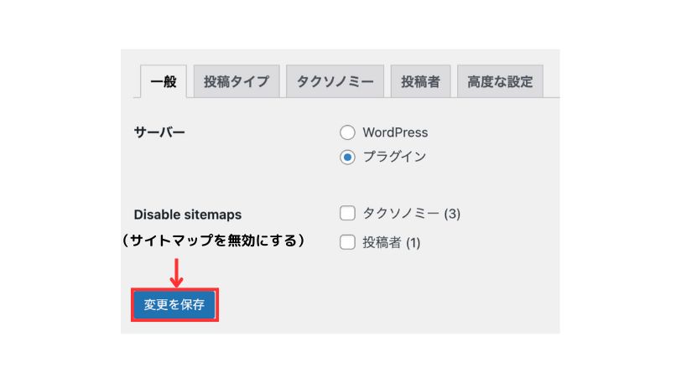Viewport: 681px width, 383px height.
Task: Click the WordPress option label text
Action: click(x=395, y=132)
